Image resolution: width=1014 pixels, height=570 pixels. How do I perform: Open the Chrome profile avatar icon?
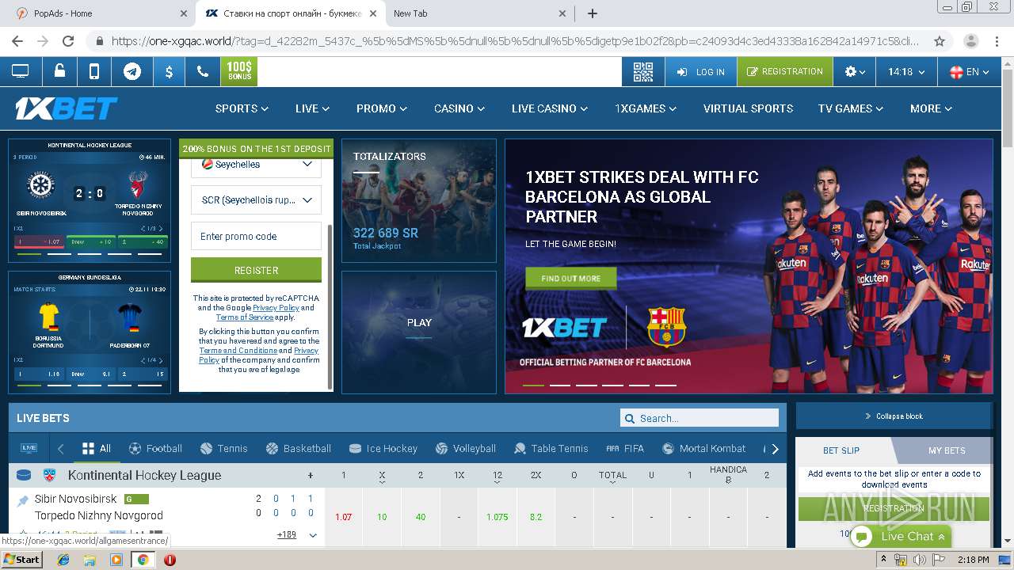[970, 41]
